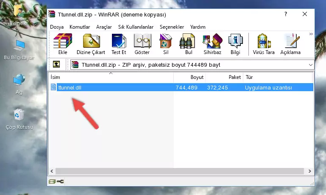Select the Belgeler desktop icon
The image size is (326, 195).
pyautogui.click(x=19, y=15)
